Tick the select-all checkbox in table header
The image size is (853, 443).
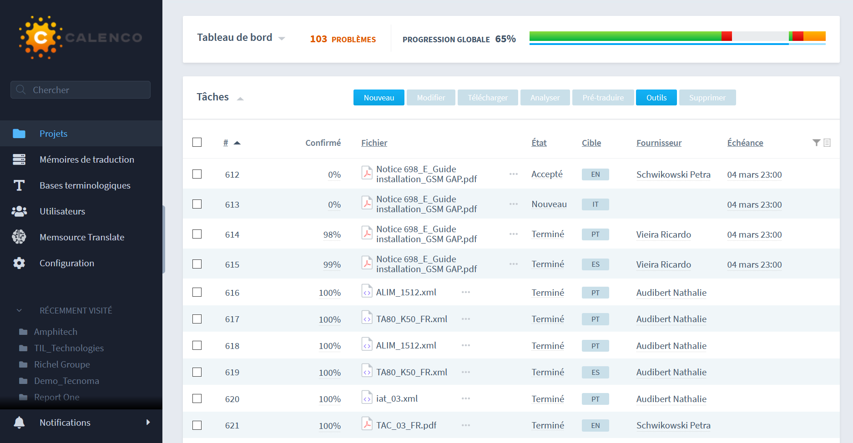pyautogui.click(x=197, y=142)
